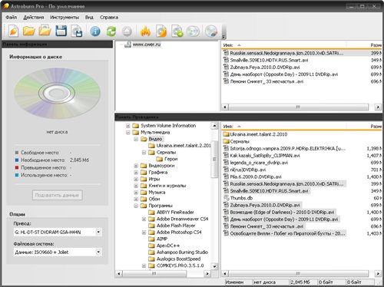Click the new project toolbar icon
This screenshot has height=287, width=384.
pos(13,31)
